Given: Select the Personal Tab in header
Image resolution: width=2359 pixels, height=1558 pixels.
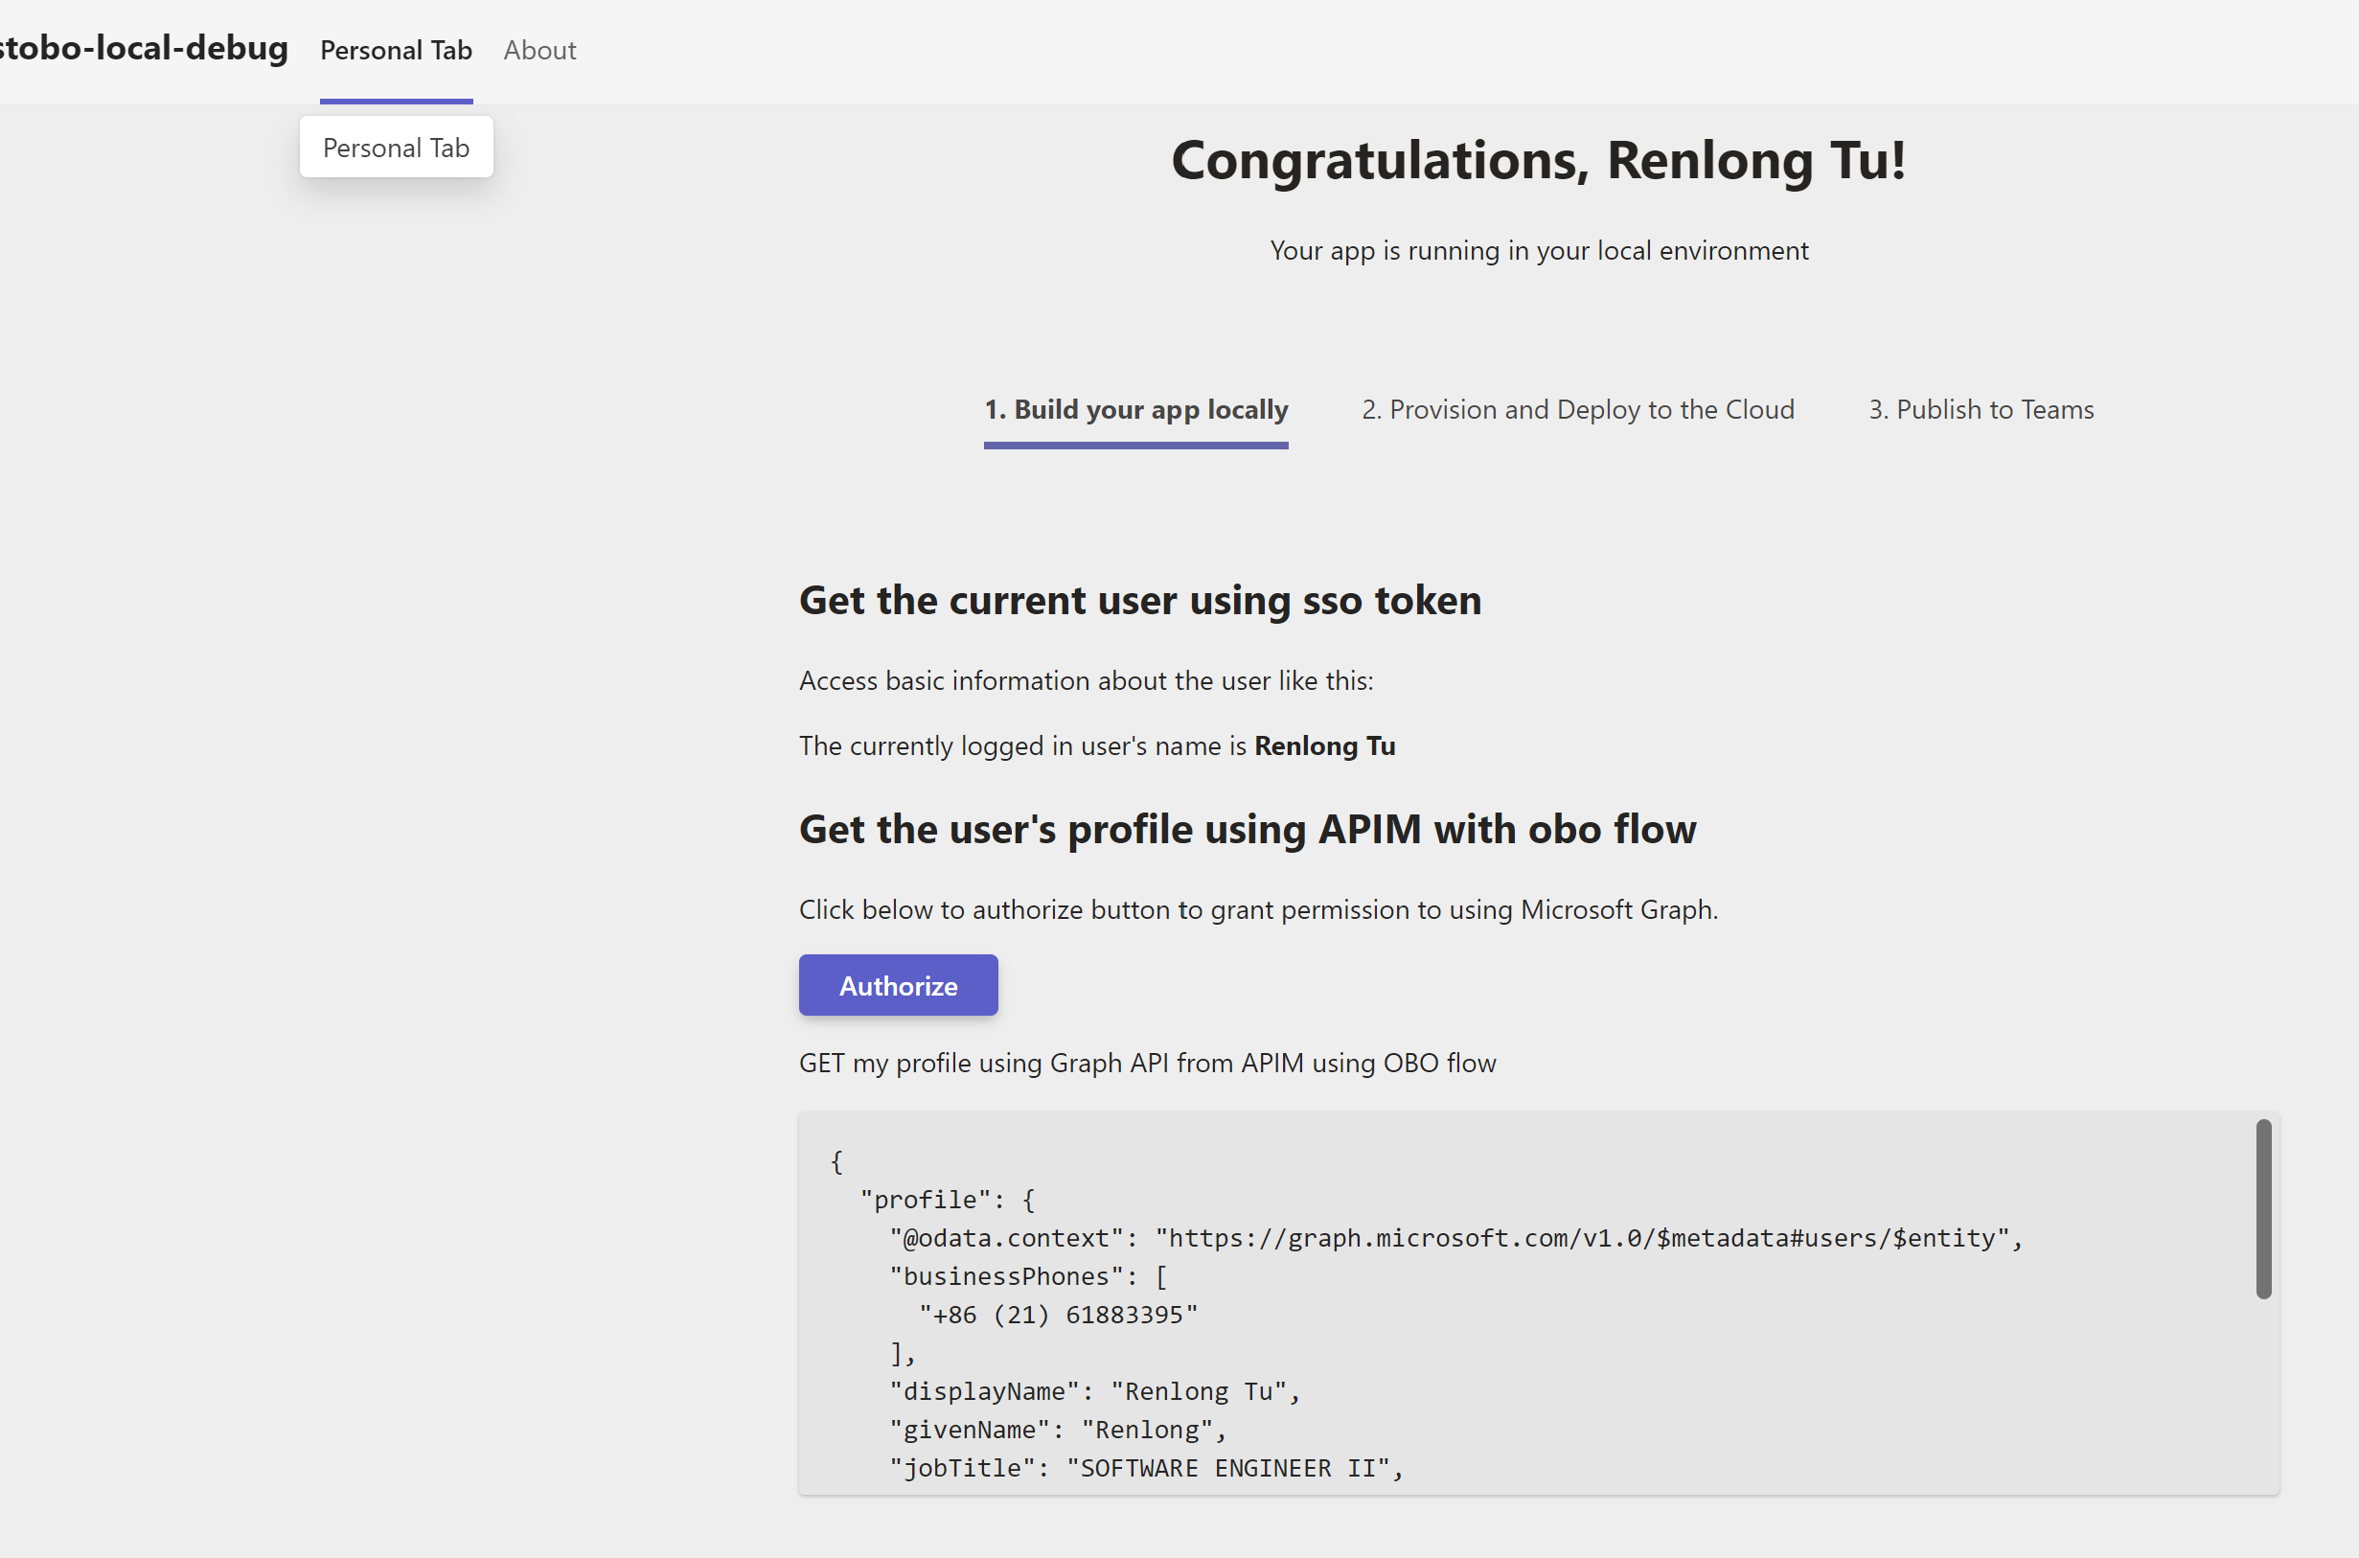Looking at the screenshot, I should pos(396,50).
